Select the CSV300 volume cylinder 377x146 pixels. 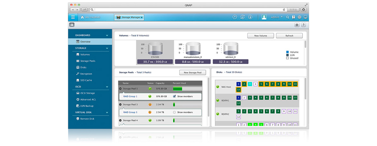click(155, 48)
